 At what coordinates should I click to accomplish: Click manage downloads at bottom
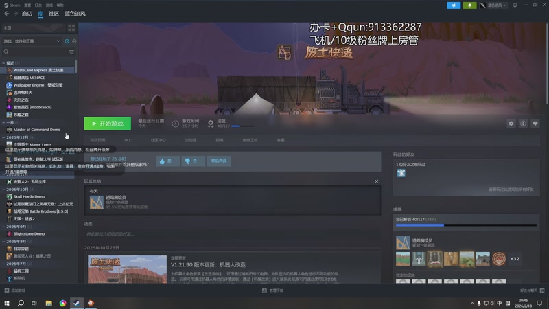[x=272, y=290]
